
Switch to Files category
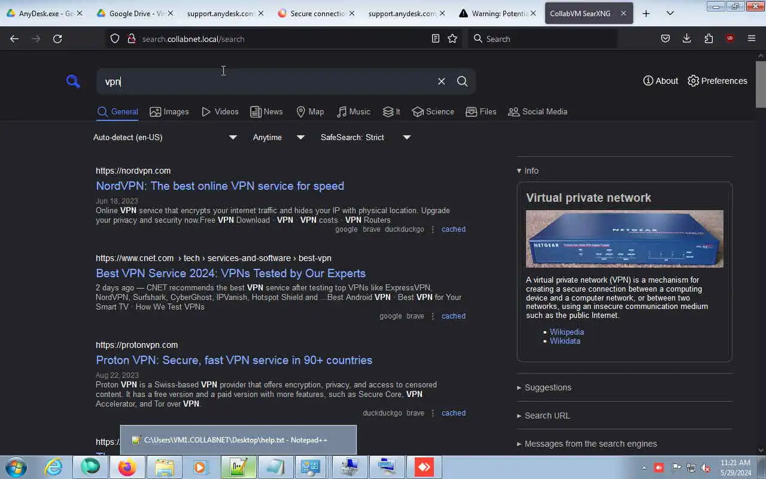[x=481, y=112]
